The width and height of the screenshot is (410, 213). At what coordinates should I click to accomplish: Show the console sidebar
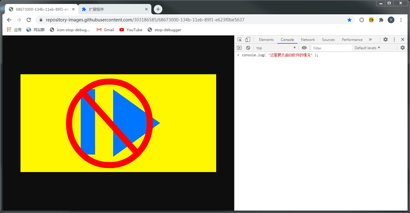239,48
